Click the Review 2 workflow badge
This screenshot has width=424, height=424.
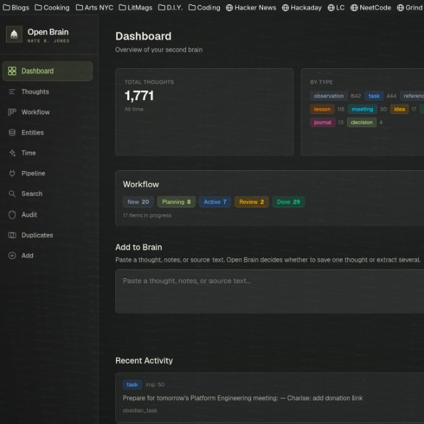(252, 202)
